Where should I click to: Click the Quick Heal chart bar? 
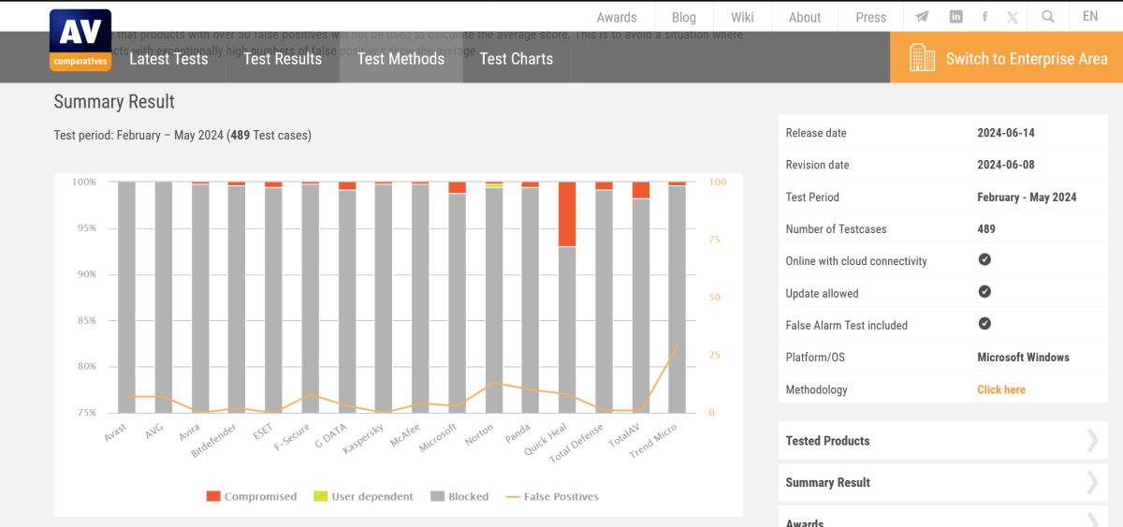[x=567, y=298]
